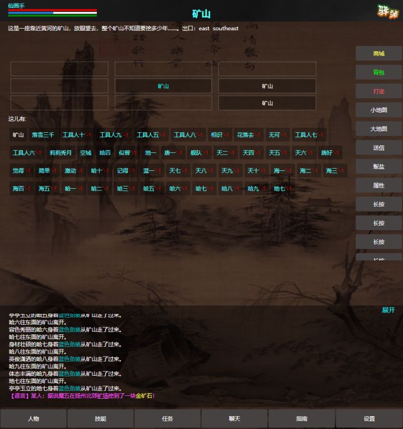403x429 pixels.
Task: Select 天六 in the room list
Action: pyautogui.click(x=304, y=153)
